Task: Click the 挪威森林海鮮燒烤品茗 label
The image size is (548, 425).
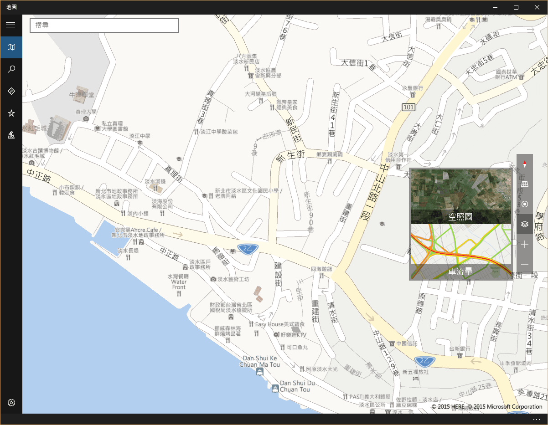Action: click(x=227, y=331)
